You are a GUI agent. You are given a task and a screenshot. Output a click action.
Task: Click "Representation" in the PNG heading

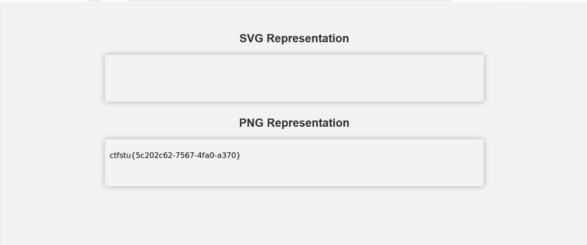pyautogui.click(x=308, y=123)
